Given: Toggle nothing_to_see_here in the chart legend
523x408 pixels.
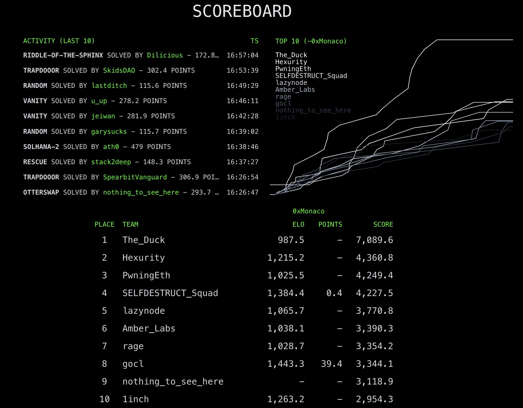Looking at the screenshot, I should pyautogui.click(x=313, y=110).
